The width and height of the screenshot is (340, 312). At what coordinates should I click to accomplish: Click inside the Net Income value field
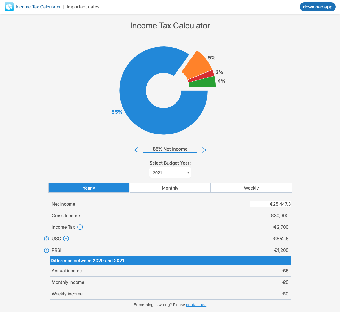pyautogui.click(x=271, y=204)
